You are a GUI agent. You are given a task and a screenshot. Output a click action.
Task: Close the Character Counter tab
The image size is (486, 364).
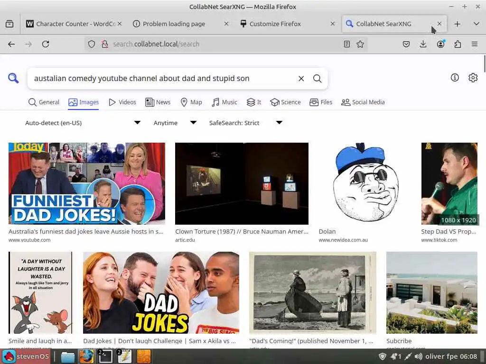coord(120,24)
